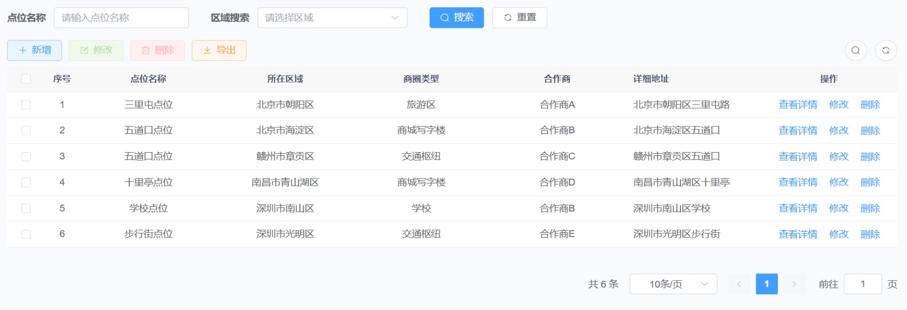
Task: Toggle the select-all header checkbox
Action: [x=26, y=79]
